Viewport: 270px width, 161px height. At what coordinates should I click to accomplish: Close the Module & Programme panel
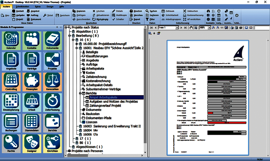[x=61, y=27]
